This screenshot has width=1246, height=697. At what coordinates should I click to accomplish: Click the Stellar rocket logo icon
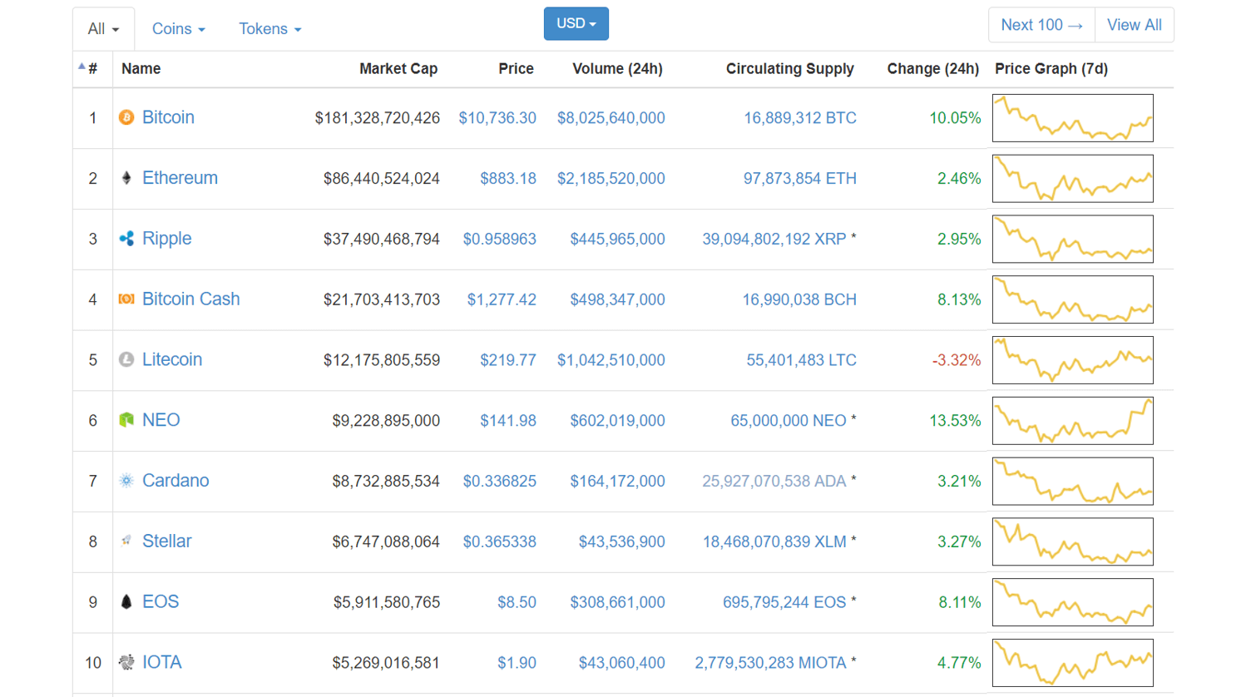point(126,541)
